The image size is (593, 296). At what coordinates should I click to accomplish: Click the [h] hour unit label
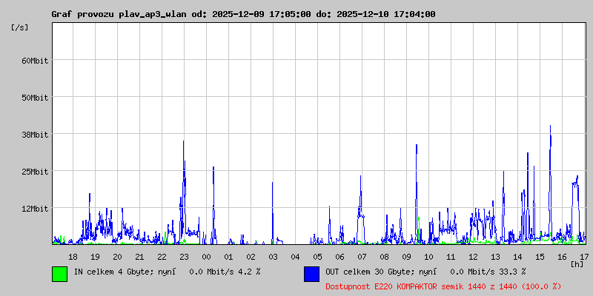[577, 264]
